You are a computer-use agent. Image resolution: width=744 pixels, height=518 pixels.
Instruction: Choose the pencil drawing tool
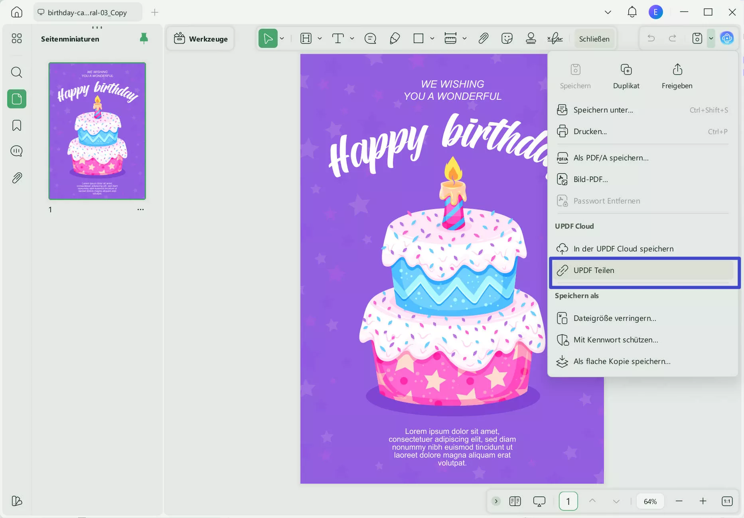395,39
